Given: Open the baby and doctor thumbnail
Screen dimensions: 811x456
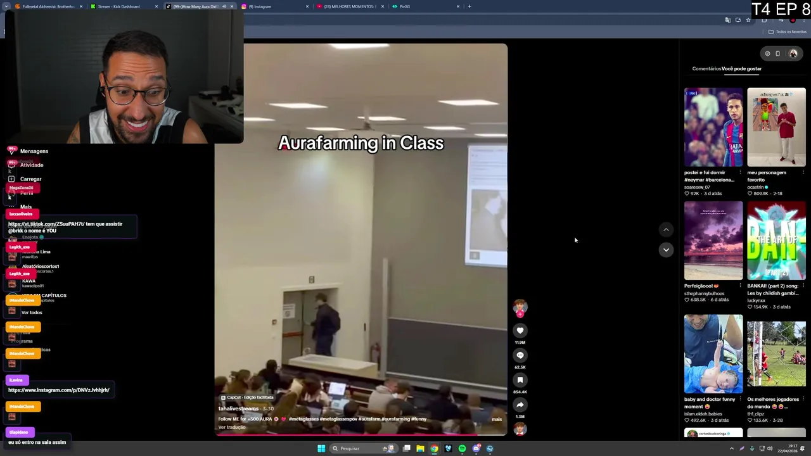Looking at the screenshot, I should point(713,354).
